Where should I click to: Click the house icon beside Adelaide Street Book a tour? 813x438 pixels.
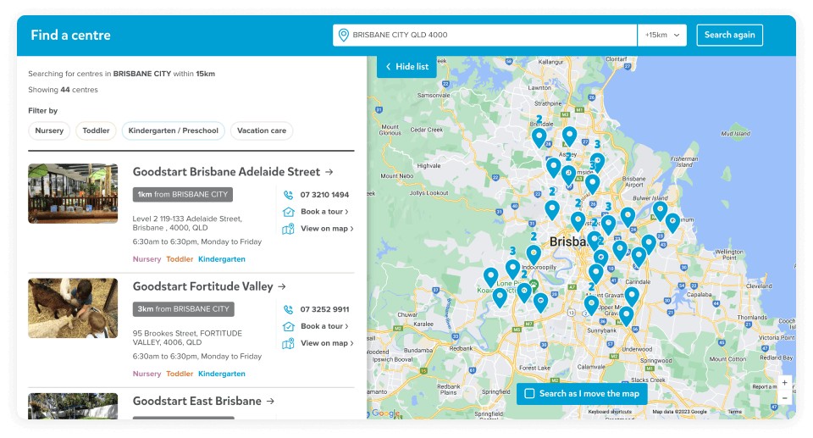click(288, 212)
